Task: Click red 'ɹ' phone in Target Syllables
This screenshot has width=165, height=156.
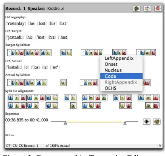Action: tap(36, 53)
